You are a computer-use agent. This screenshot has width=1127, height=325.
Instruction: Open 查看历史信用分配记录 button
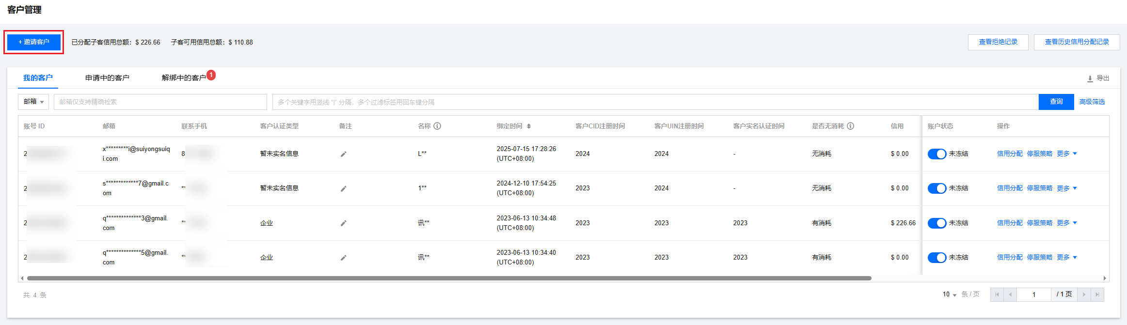(1077, 42)
